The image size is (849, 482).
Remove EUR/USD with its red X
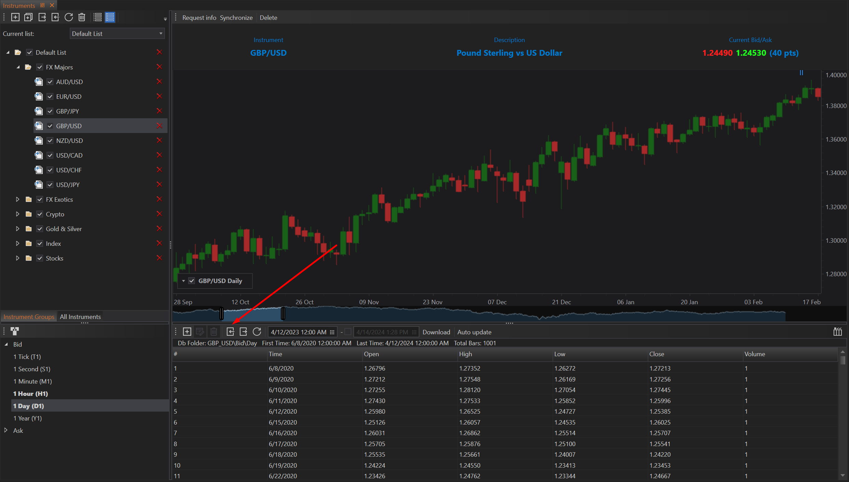point(159,96)
